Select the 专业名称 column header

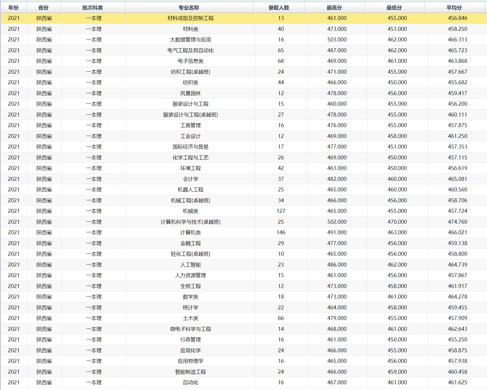[189, 8]
